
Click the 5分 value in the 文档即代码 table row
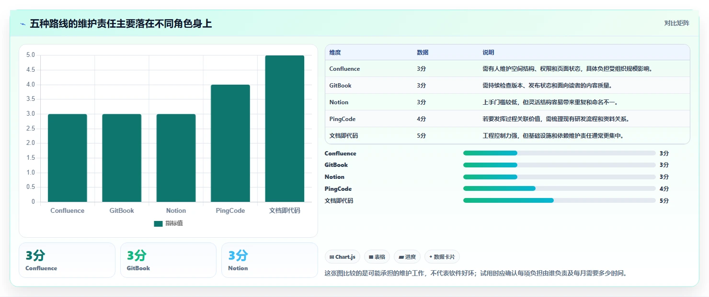point(421,136)
